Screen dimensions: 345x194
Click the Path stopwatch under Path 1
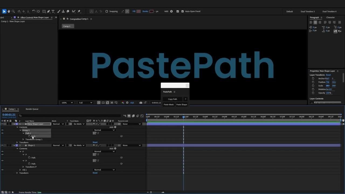pos(29,136)
